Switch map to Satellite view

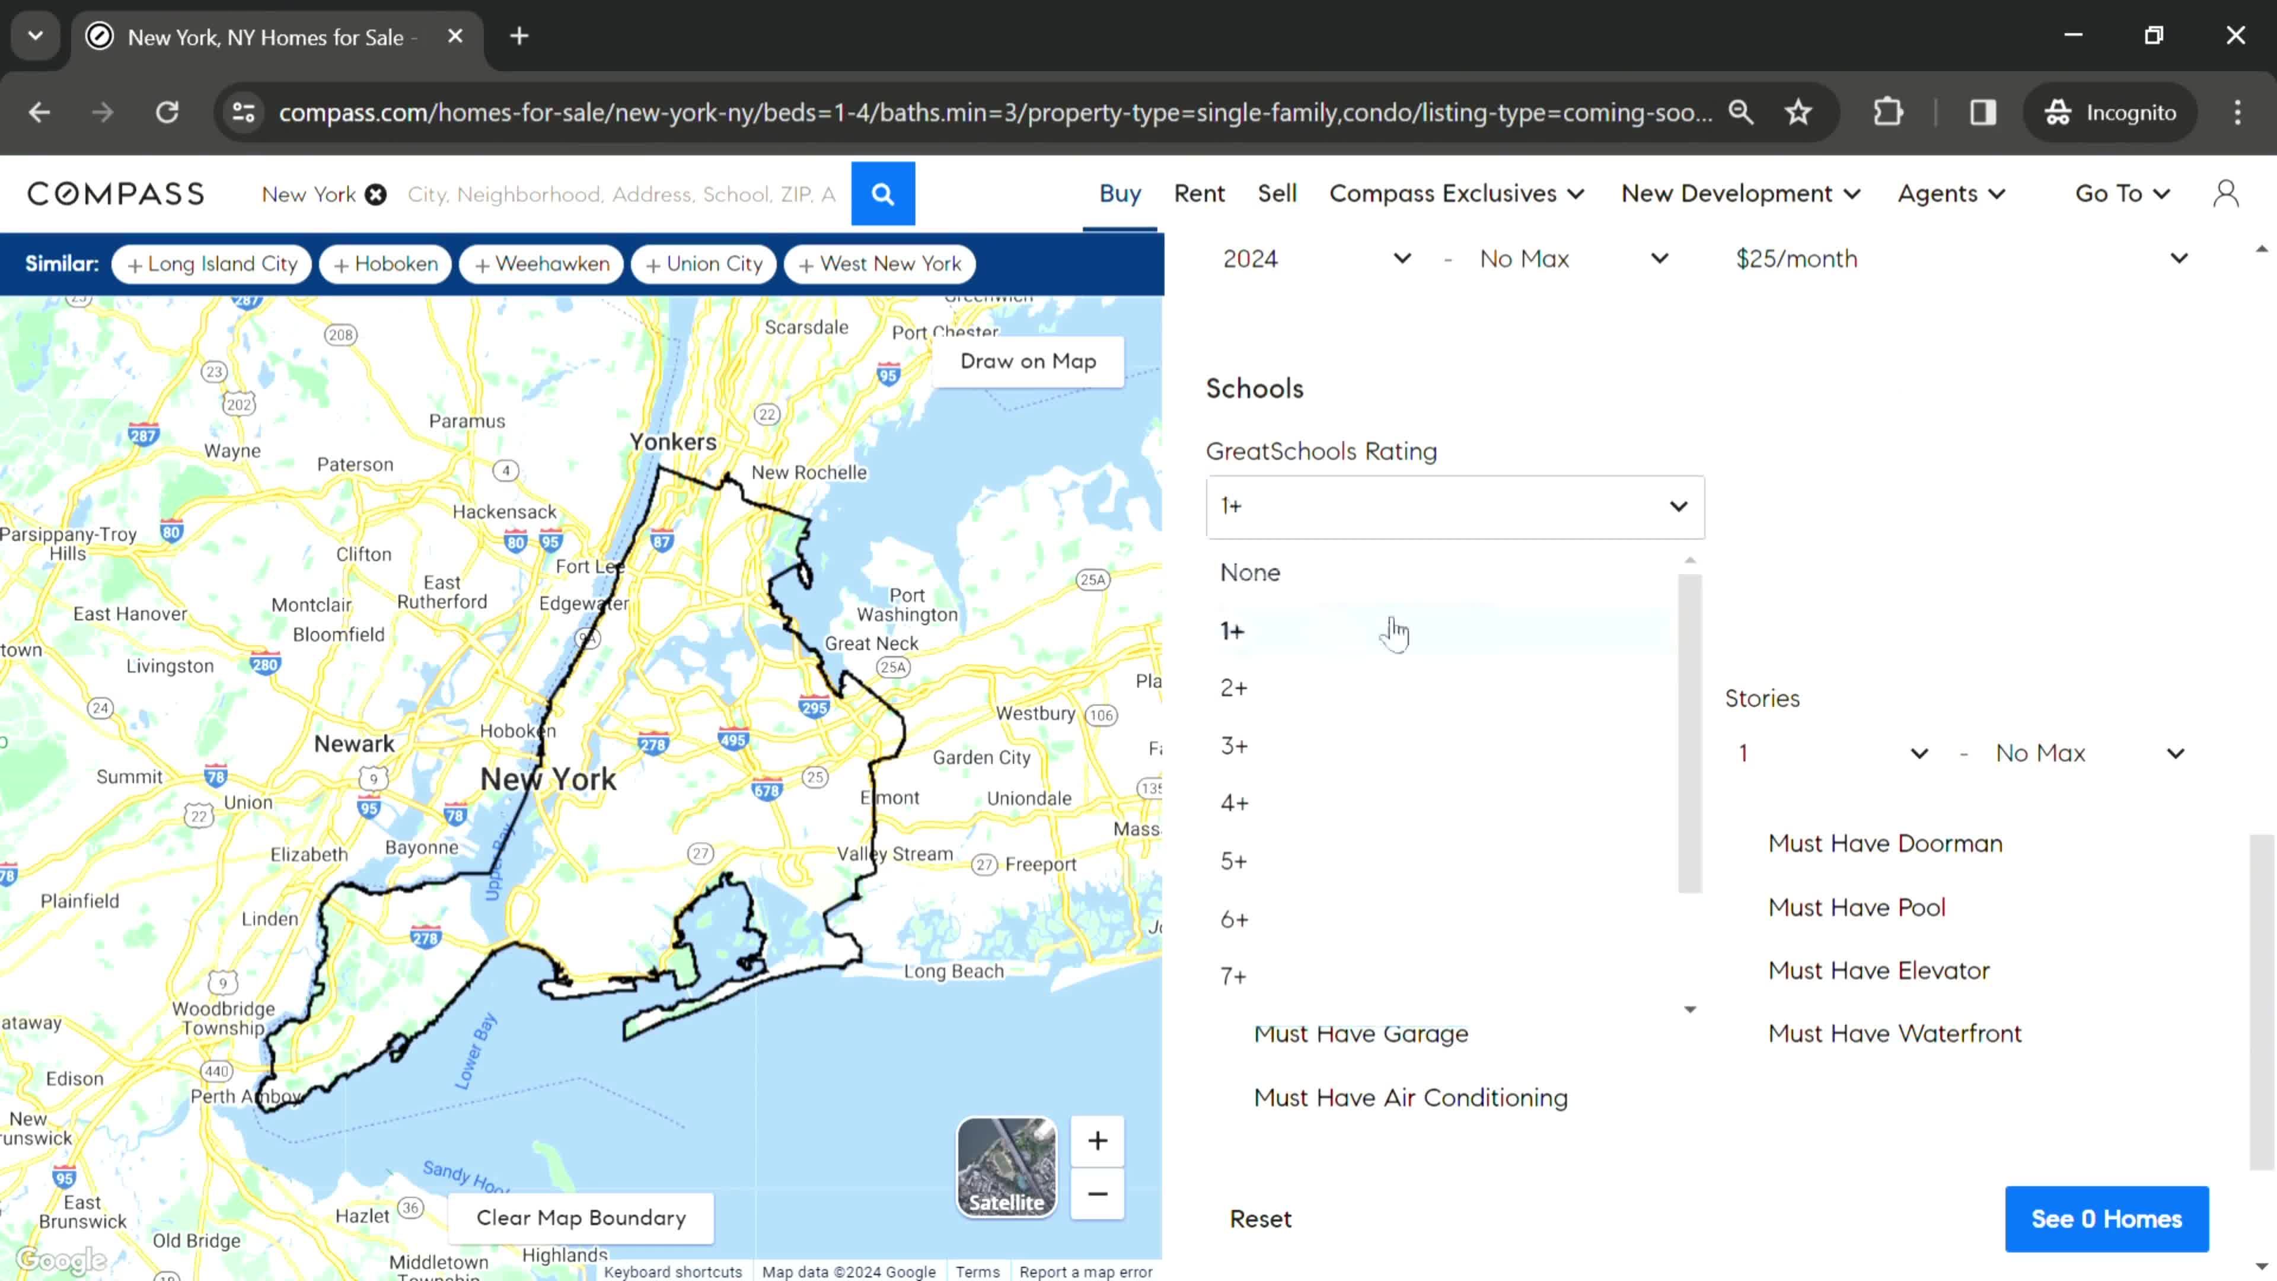1006,1167
